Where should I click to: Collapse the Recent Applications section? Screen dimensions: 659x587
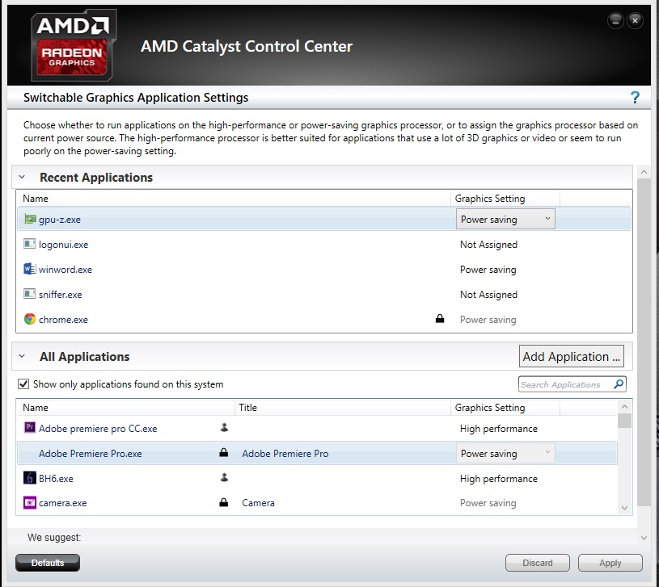(23, 177)
